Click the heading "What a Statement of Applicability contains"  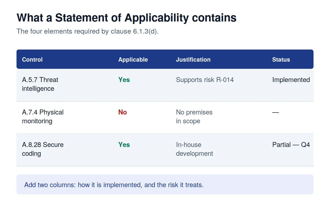pyautogui.click(x=127, y=18)
